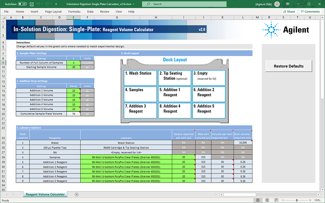The width and height of the screenshot is (325, 203).
Task: Click the Cumulative Sample Plate Volume value
Action: pos(73,114)
